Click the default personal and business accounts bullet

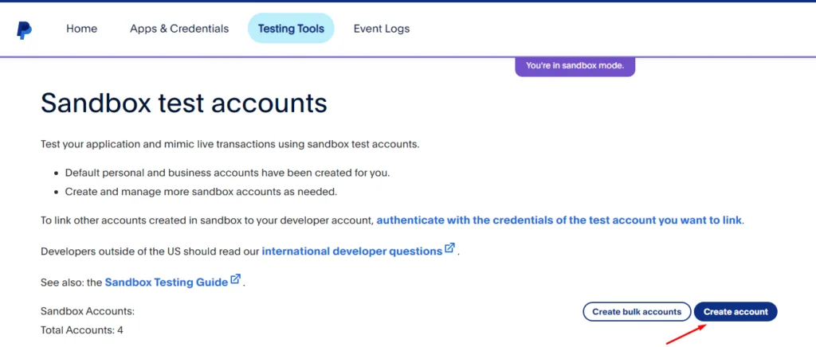pyautogui.click(x=227, y=173)
